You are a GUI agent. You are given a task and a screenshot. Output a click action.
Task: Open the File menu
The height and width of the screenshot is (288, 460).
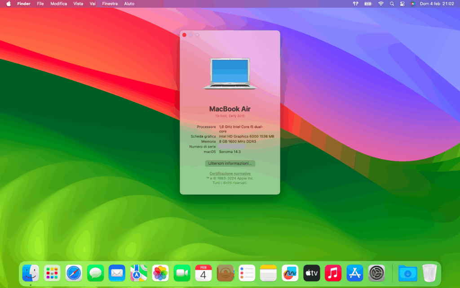[x=40, y=4]
